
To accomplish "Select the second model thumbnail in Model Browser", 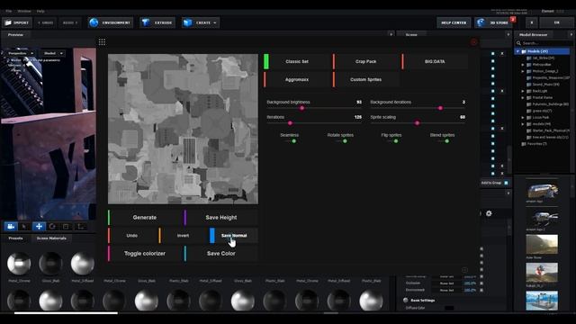I will [542, 218].
